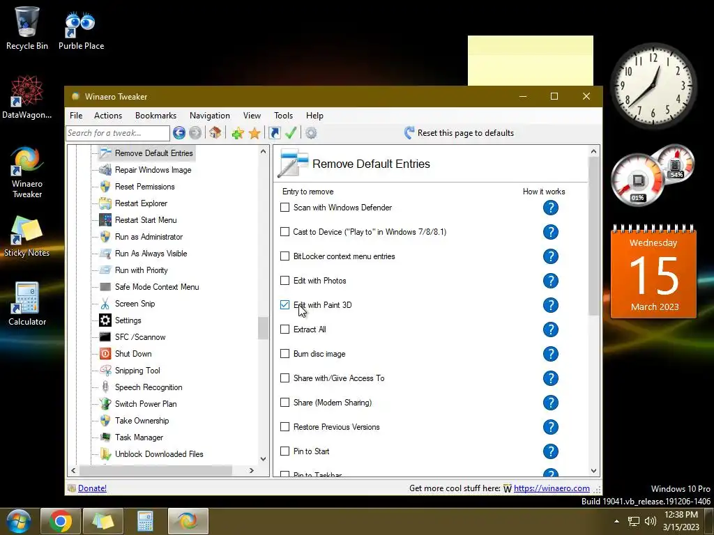Viewport: 714px width, 535px height.
Task: Open bookmarks with the gold star icon
Action: point(255,133)
